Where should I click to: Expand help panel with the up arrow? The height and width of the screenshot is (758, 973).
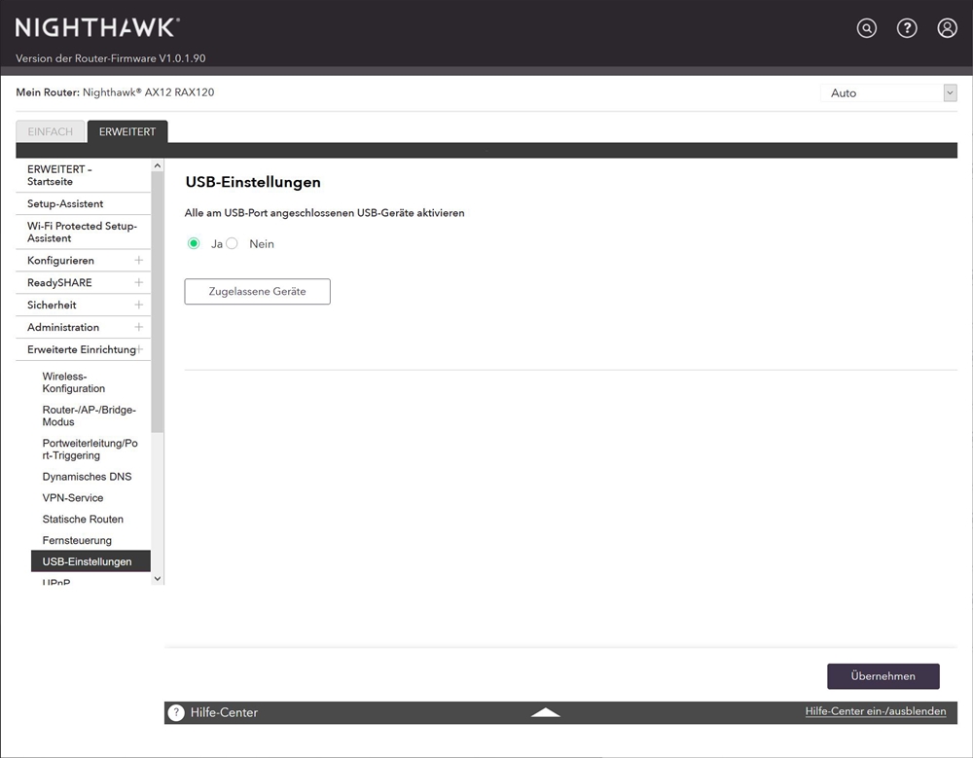click(x=546, y=712)
